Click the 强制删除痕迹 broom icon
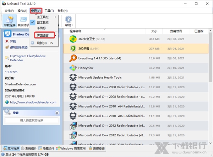This screenshot has width=213, height=157. 7,47
